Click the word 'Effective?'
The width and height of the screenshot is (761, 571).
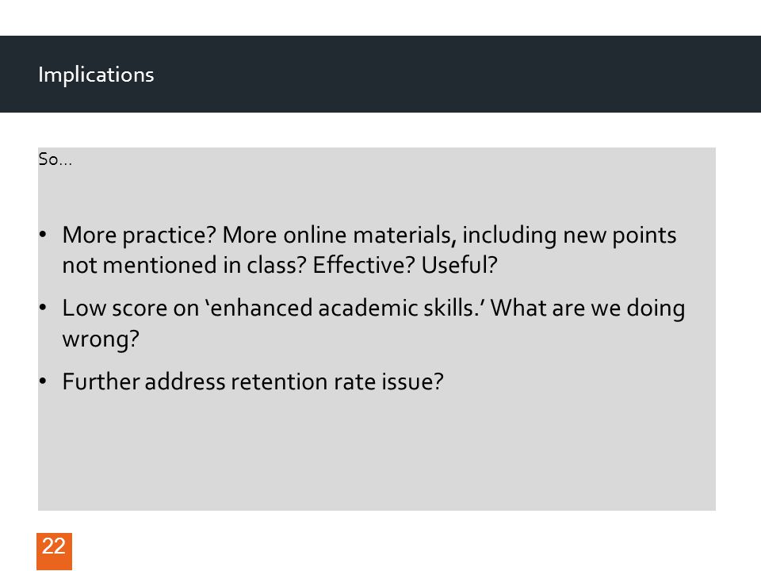(364, 265)
